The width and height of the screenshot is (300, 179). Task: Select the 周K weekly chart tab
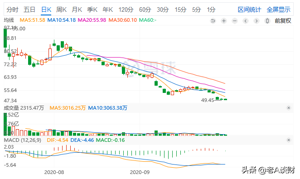[61, 10]
